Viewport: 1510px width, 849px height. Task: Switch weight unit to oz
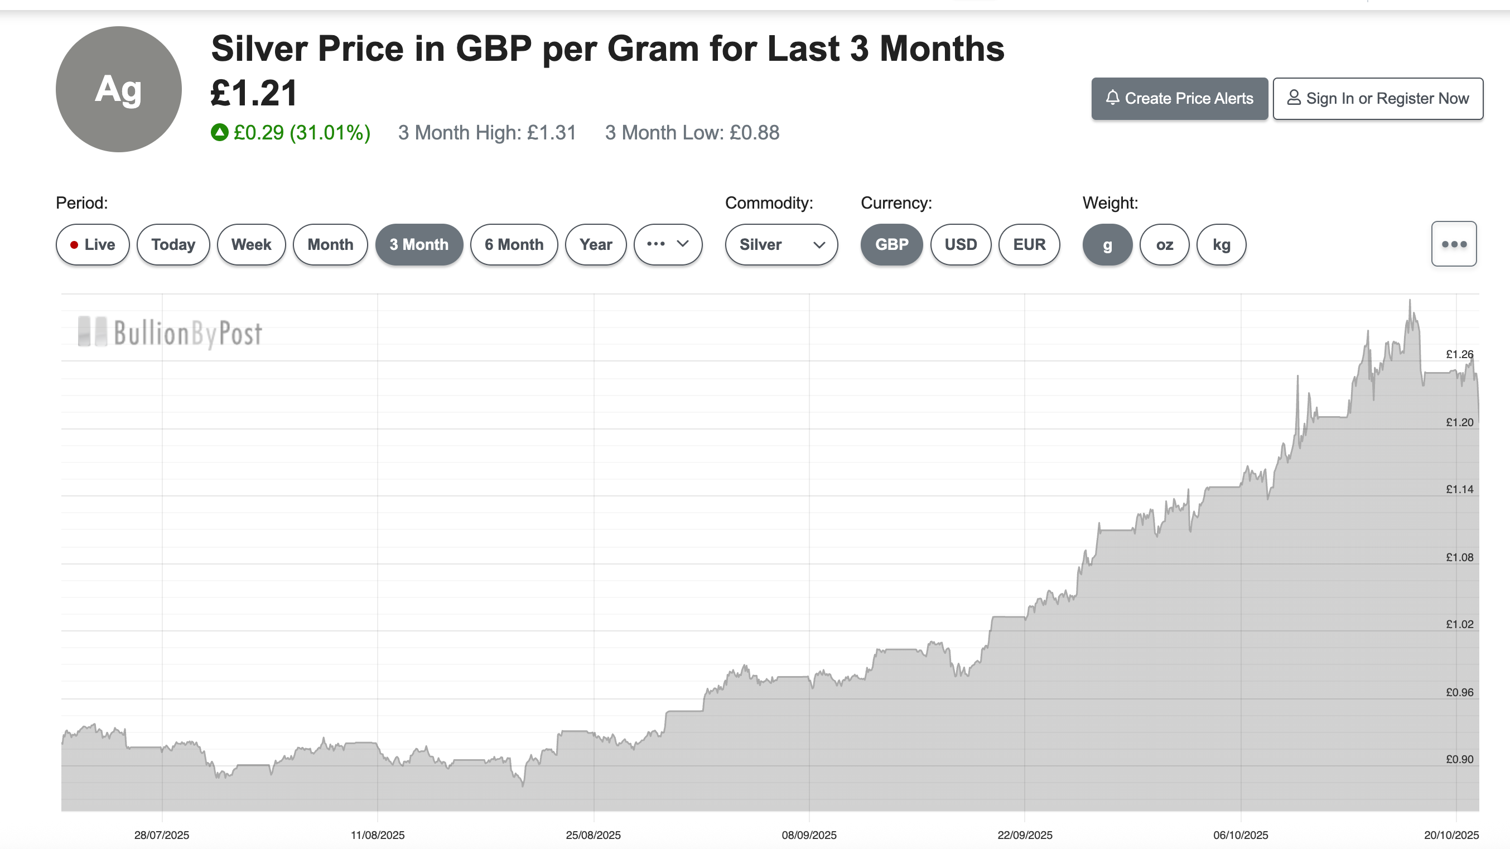(1164, 244)
